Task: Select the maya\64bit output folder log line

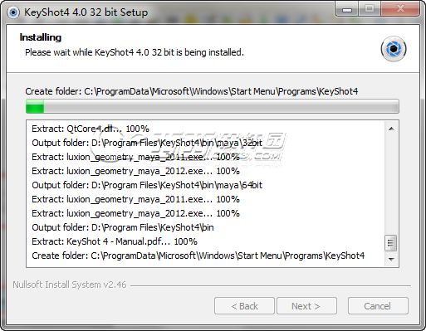Action: pyautogui.click(x=147, y=185)
